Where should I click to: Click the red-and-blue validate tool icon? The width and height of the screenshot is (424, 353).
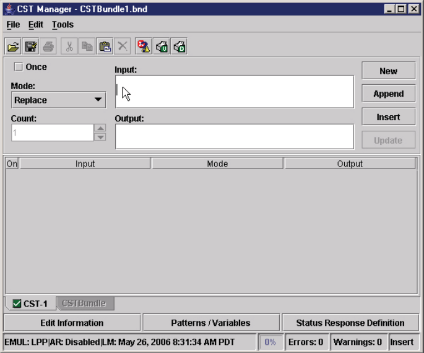[x=144, y=46]
